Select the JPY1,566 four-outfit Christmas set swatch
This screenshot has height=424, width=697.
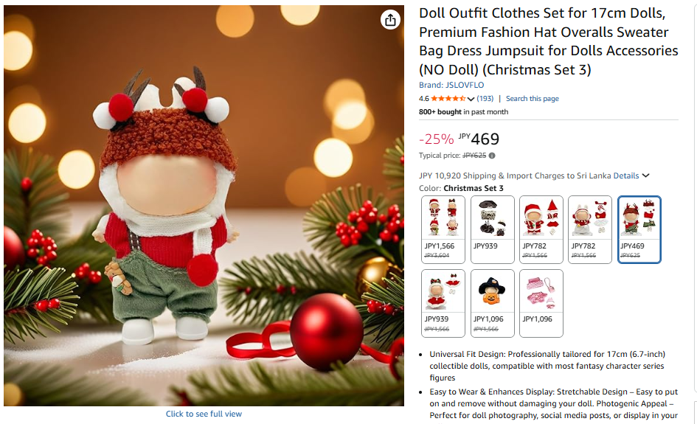point(443,229)
